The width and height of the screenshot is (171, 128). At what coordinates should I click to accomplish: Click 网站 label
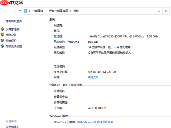pyautogui.click(x=57, y=77)
